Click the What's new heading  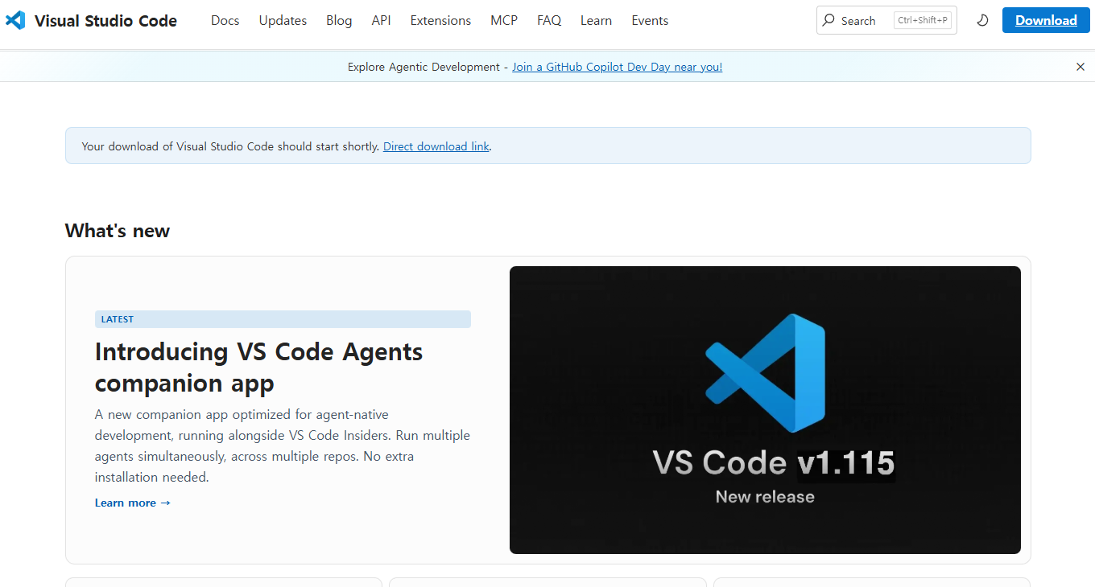click(x=118, y=231)
